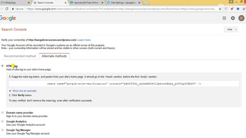Click the blue shield extension icon
246x138 pixels.
click(x=238, y=9)
